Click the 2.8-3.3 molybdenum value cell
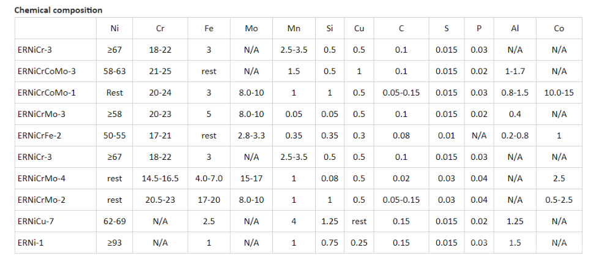599x264 pixels. tap(251, 135)
